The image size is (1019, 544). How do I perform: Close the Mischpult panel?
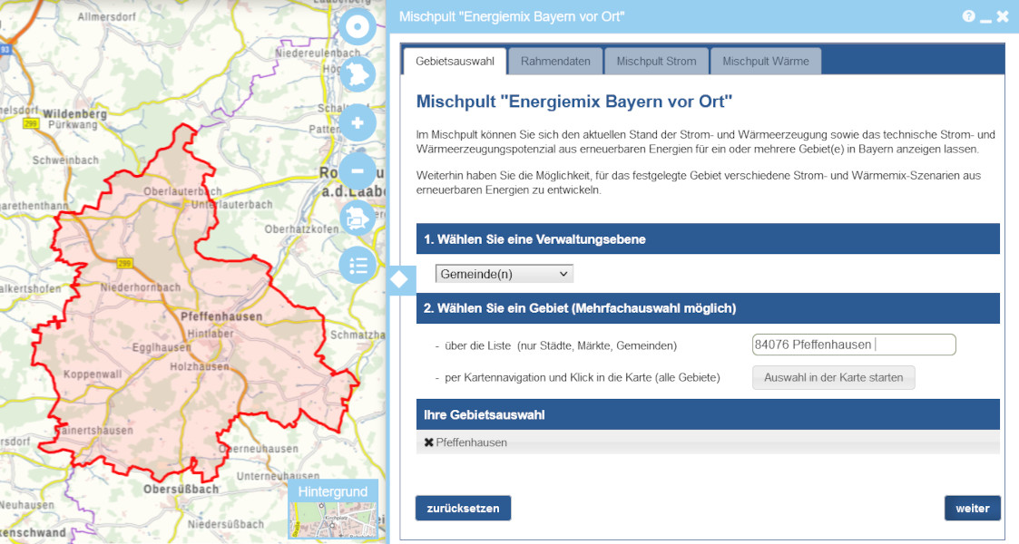1003,16
